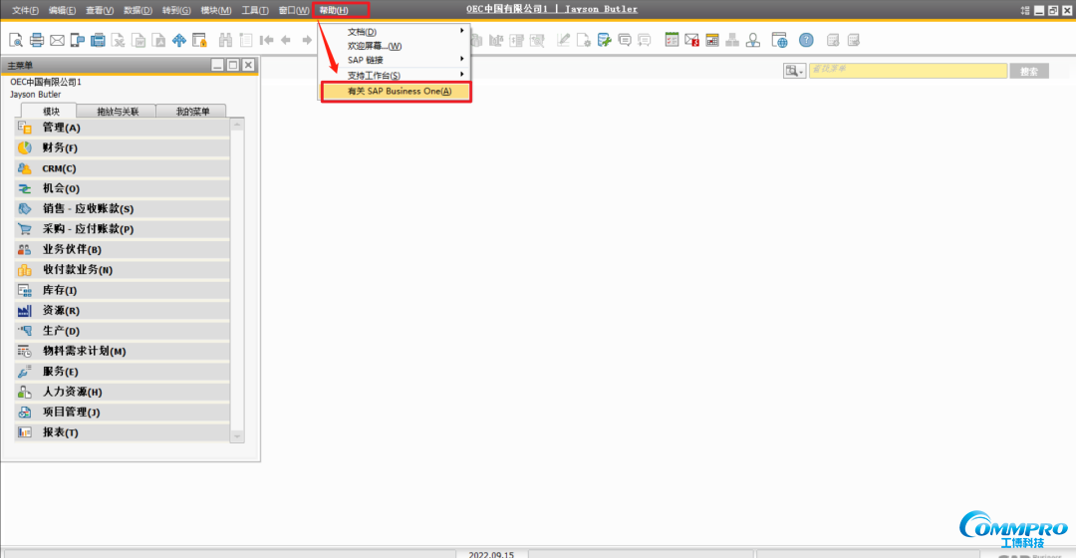Click the yellow menu search field

click(x=907, y=71)
